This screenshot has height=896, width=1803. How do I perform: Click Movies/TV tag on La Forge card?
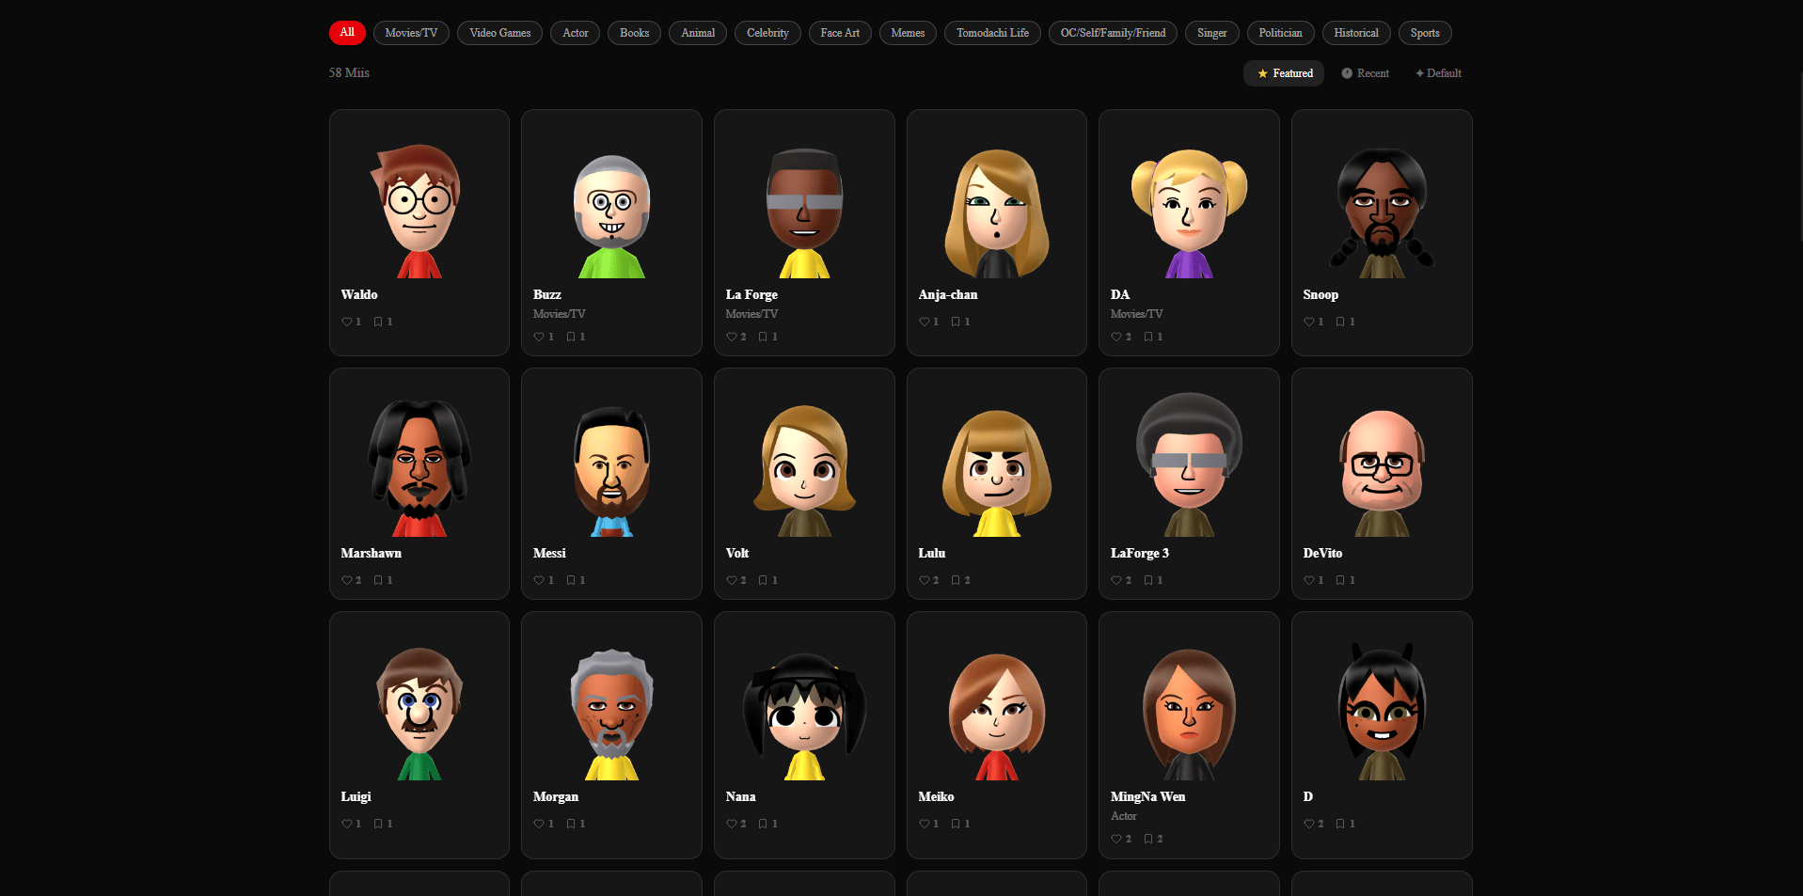pos(751,314)
